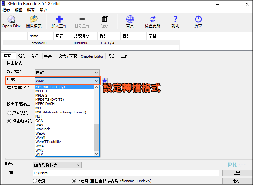
Task: Open the 首頁 globe icon
Action: (130, 19)
